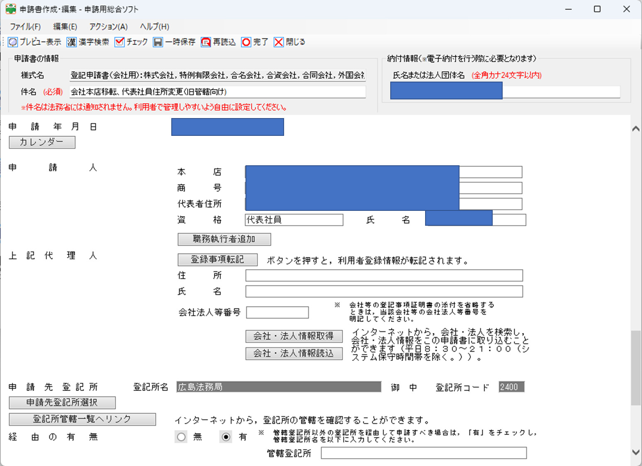Click the 会社・法人情報取得 button
This screenshot has height=466, width=642.
(x=294, y=336)
